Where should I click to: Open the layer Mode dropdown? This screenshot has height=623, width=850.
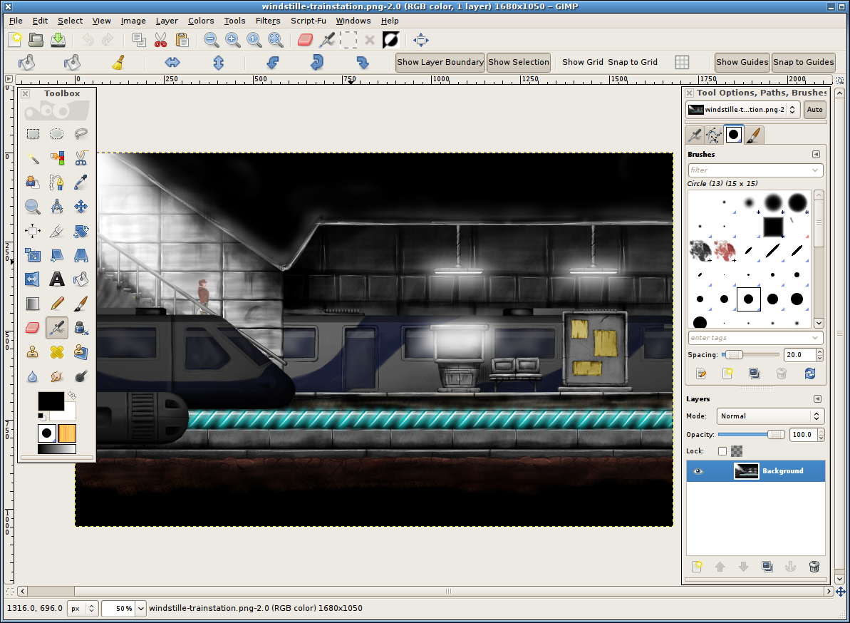pos(770,416)
